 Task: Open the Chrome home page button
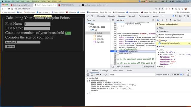[12, 9]
